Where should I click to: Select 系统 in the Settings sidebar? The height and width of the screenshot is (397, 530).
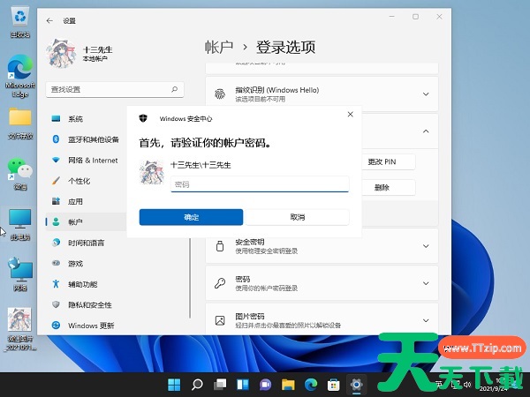pyautogui.click(x=75, y=119)
